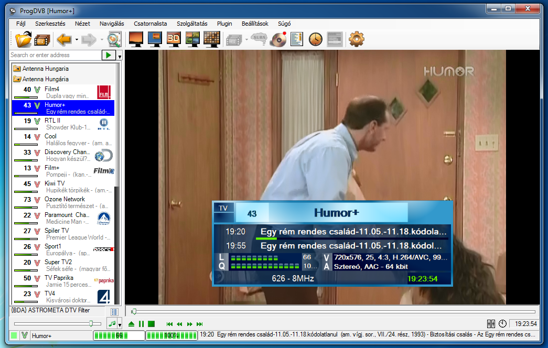Click the green play button beside address box

[x=109, y=55]
